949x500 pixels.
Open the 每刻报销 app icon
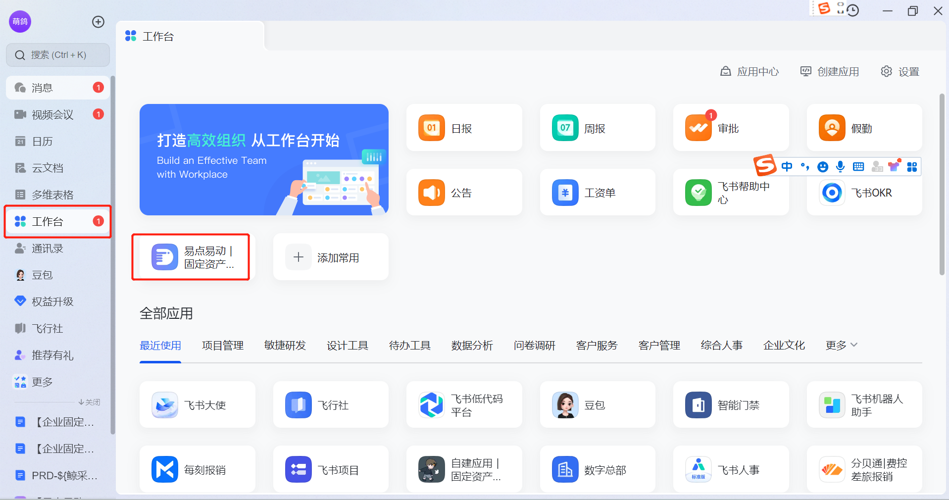pyautogui.click(x=164, y=469)
